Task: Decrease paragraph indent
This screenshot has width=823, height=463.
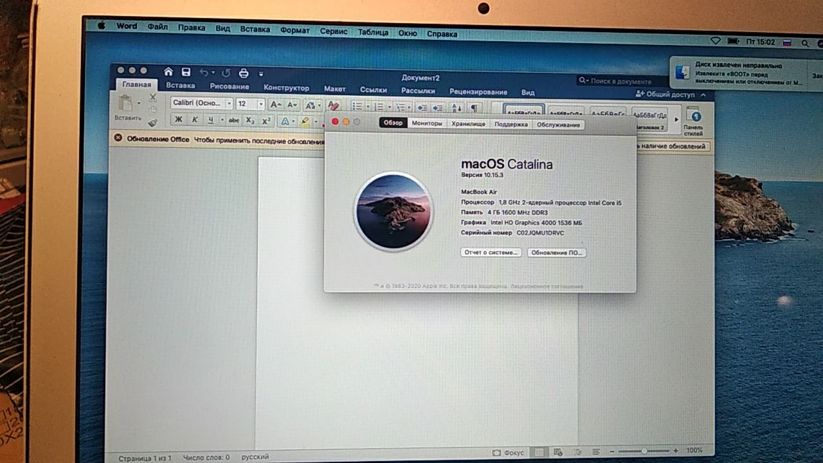Action: click(422, 107)
